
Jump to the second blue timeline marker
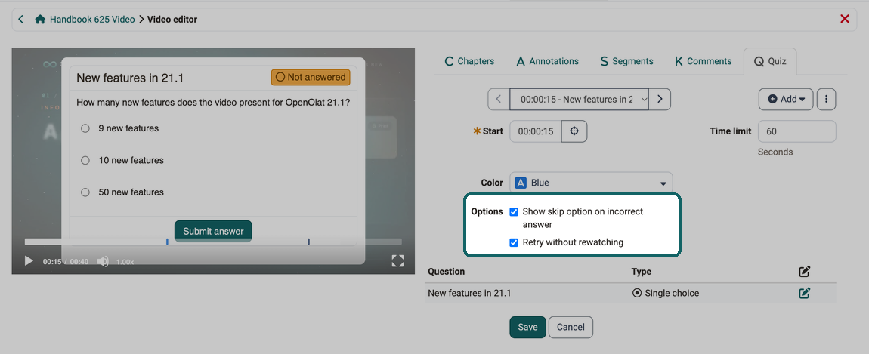(x=309, y=242)
